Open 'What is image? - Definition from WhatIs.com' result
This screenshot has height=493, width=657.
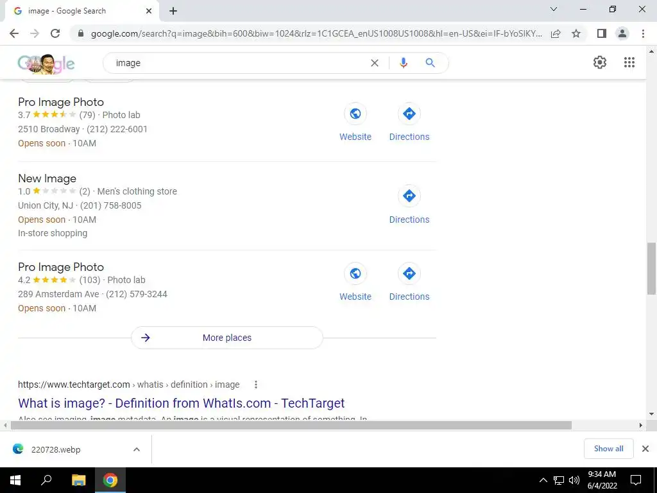[181, 403]
